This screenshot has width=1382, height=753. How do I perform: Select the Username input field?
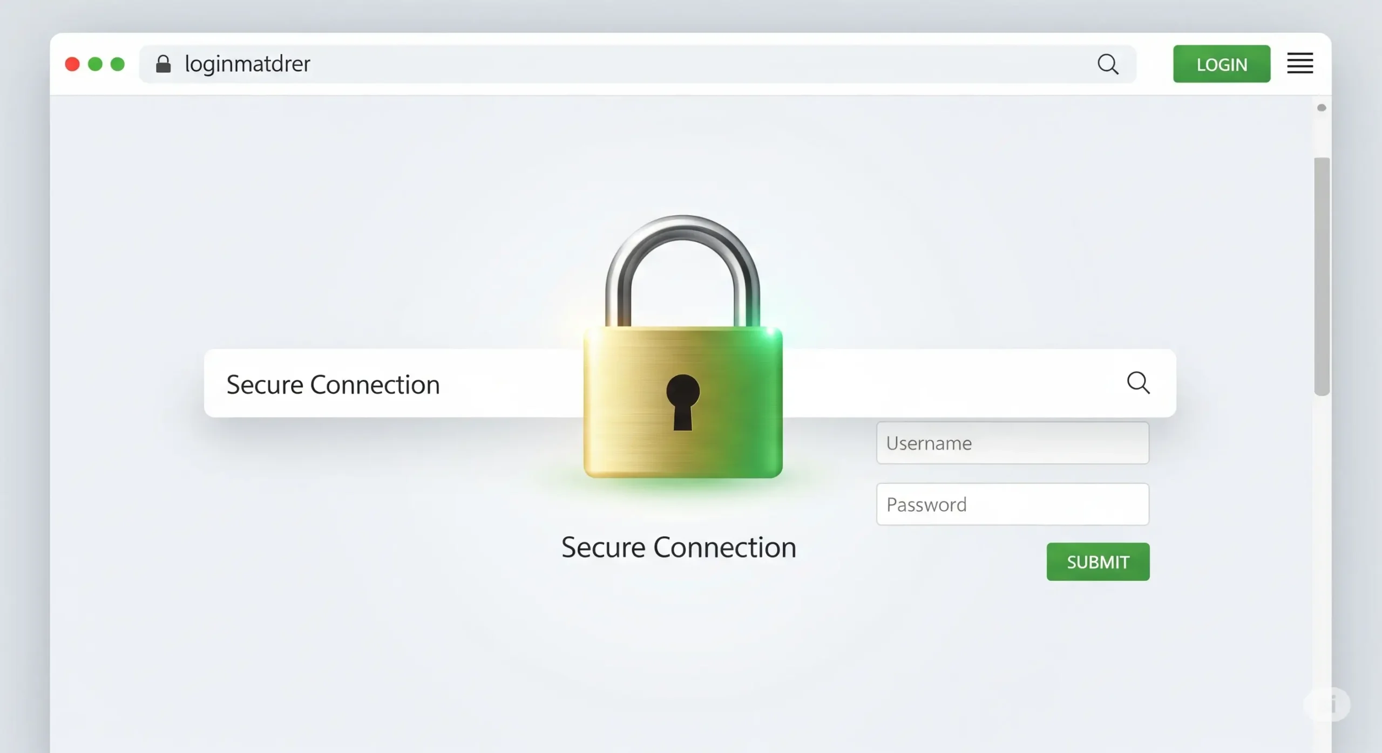coord(1012,443)
